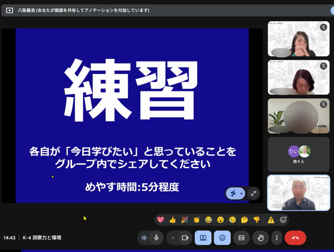Toggle closed captions button
Image resolution: width=334 pixels, height=252 pixels.
[x=241, y=238]
